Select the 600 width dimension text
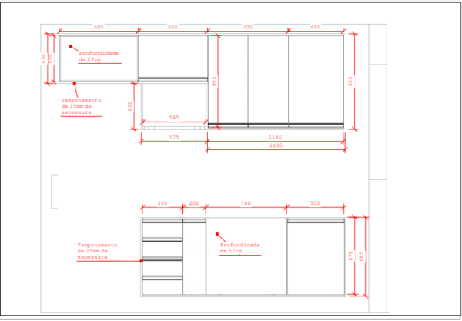This screenshot has height=321, width=462. point(172,27)
